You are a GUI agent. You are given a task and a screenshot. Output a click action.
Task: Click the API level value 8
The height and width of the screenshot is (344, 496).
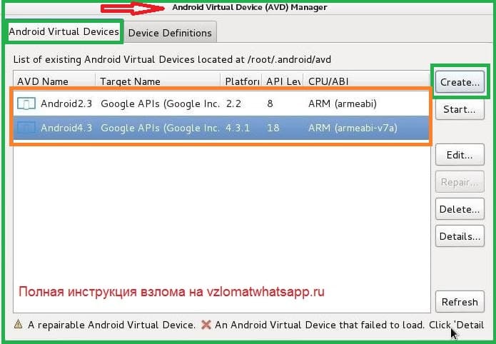point(270,103)
